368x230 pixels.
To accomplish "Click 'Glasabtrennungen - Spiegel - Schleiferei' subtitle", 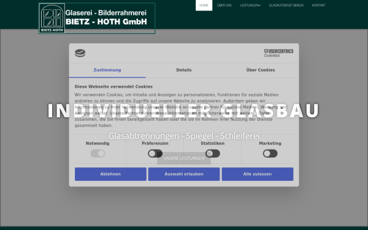I will [x=184, y=136].
